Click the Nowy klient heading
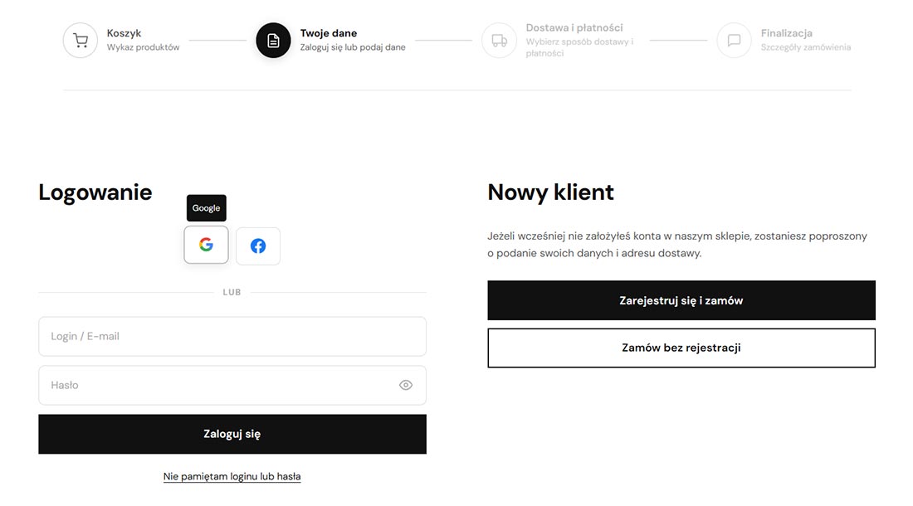 coord(550,192)
